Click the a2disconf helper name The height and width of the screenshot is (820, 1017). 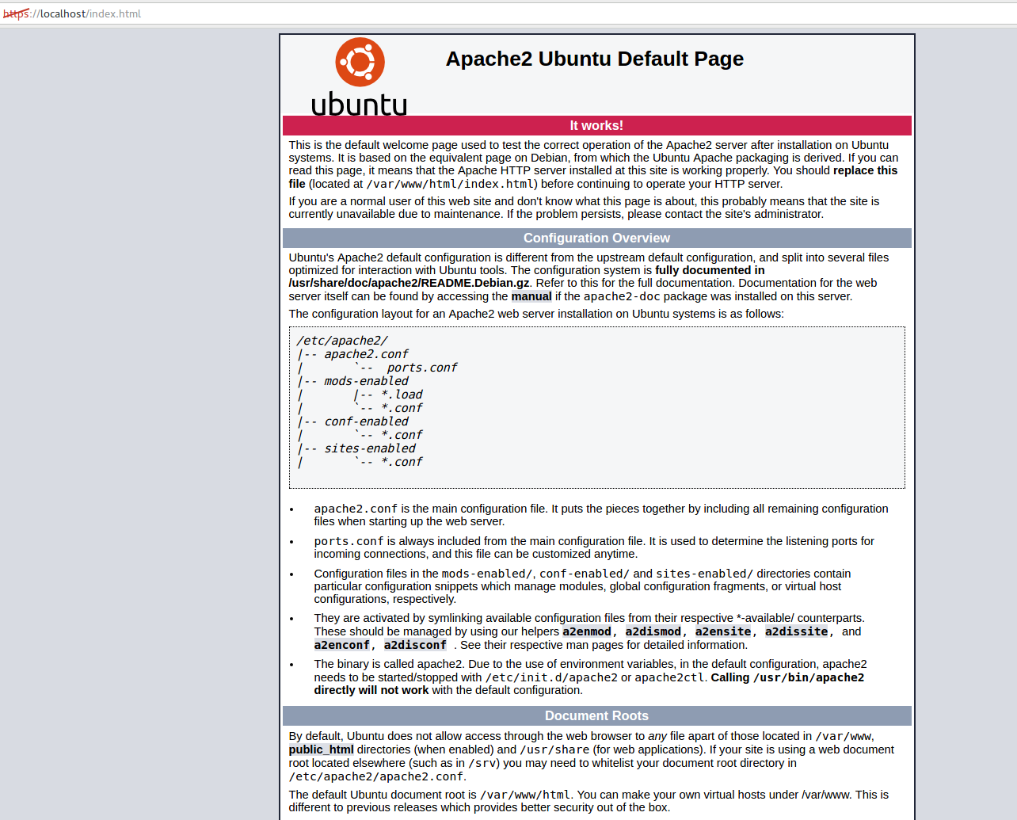point(415,645)
